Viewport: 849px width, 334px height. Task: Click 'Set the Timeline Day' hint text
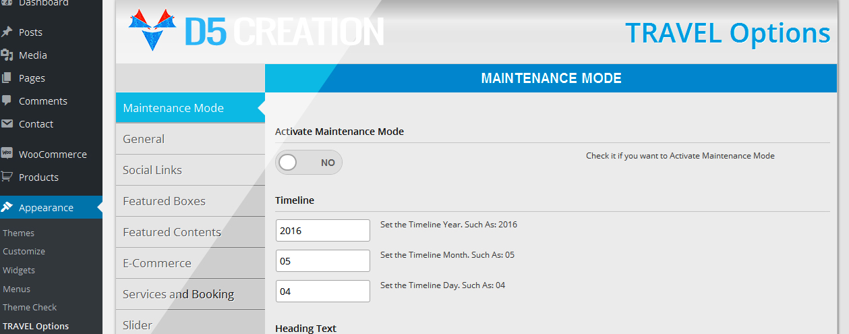(x=442, y=285)
